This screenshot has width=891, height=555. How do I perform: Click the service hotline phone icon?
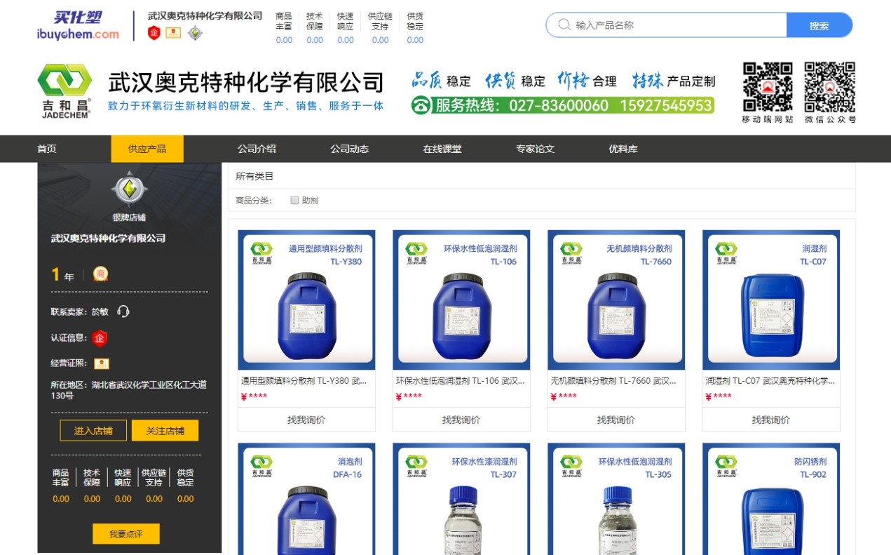(x=421, y=106)
